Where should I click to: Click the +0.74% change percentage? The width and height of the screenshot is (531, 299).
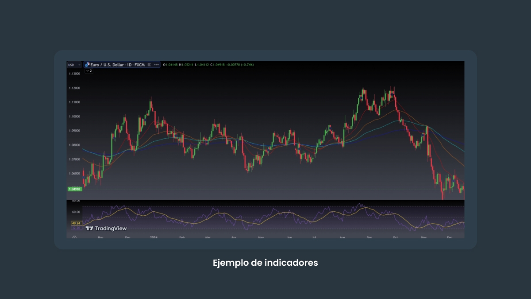click(246, 64)
